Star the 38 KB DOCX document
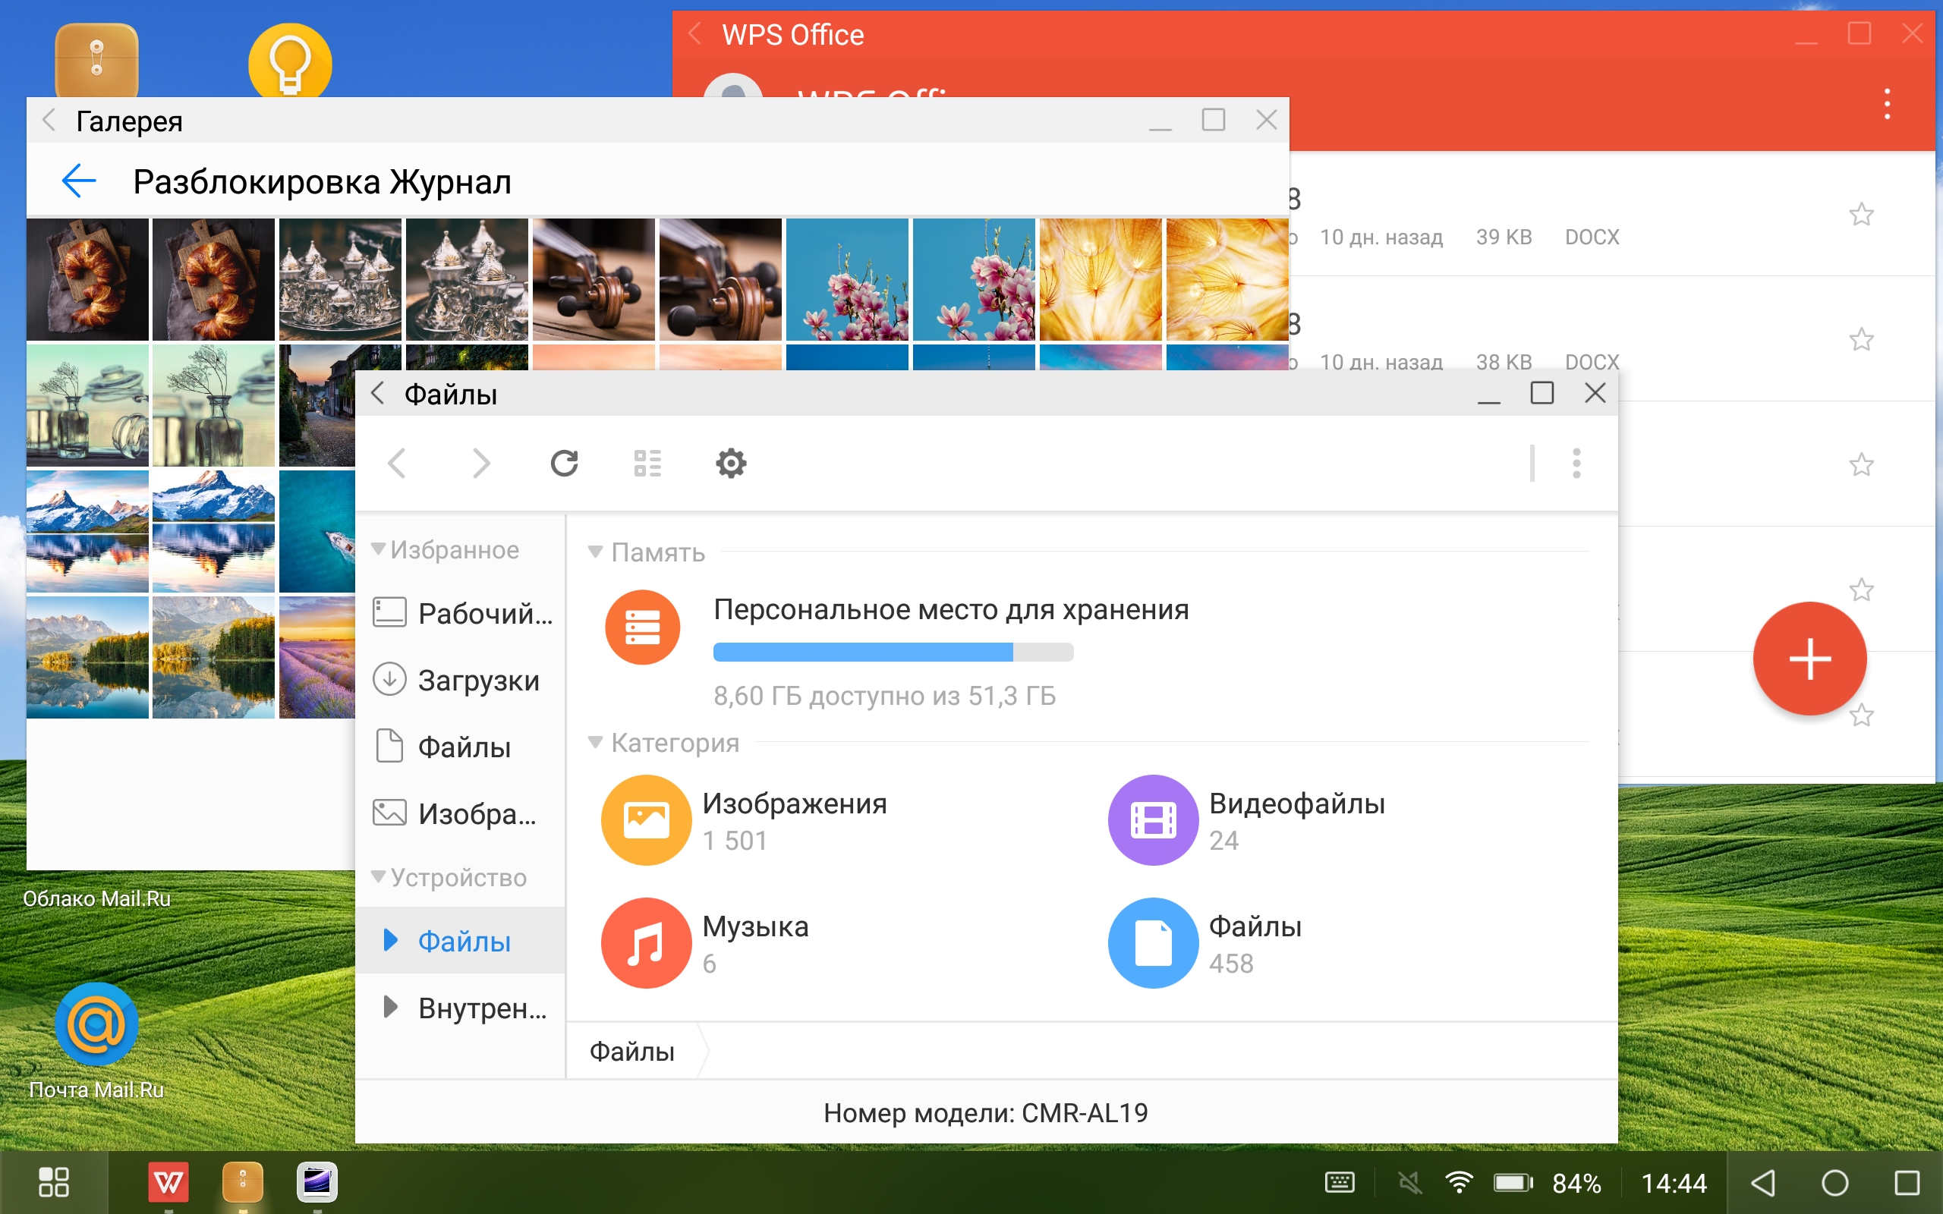 click(1860, 340)
